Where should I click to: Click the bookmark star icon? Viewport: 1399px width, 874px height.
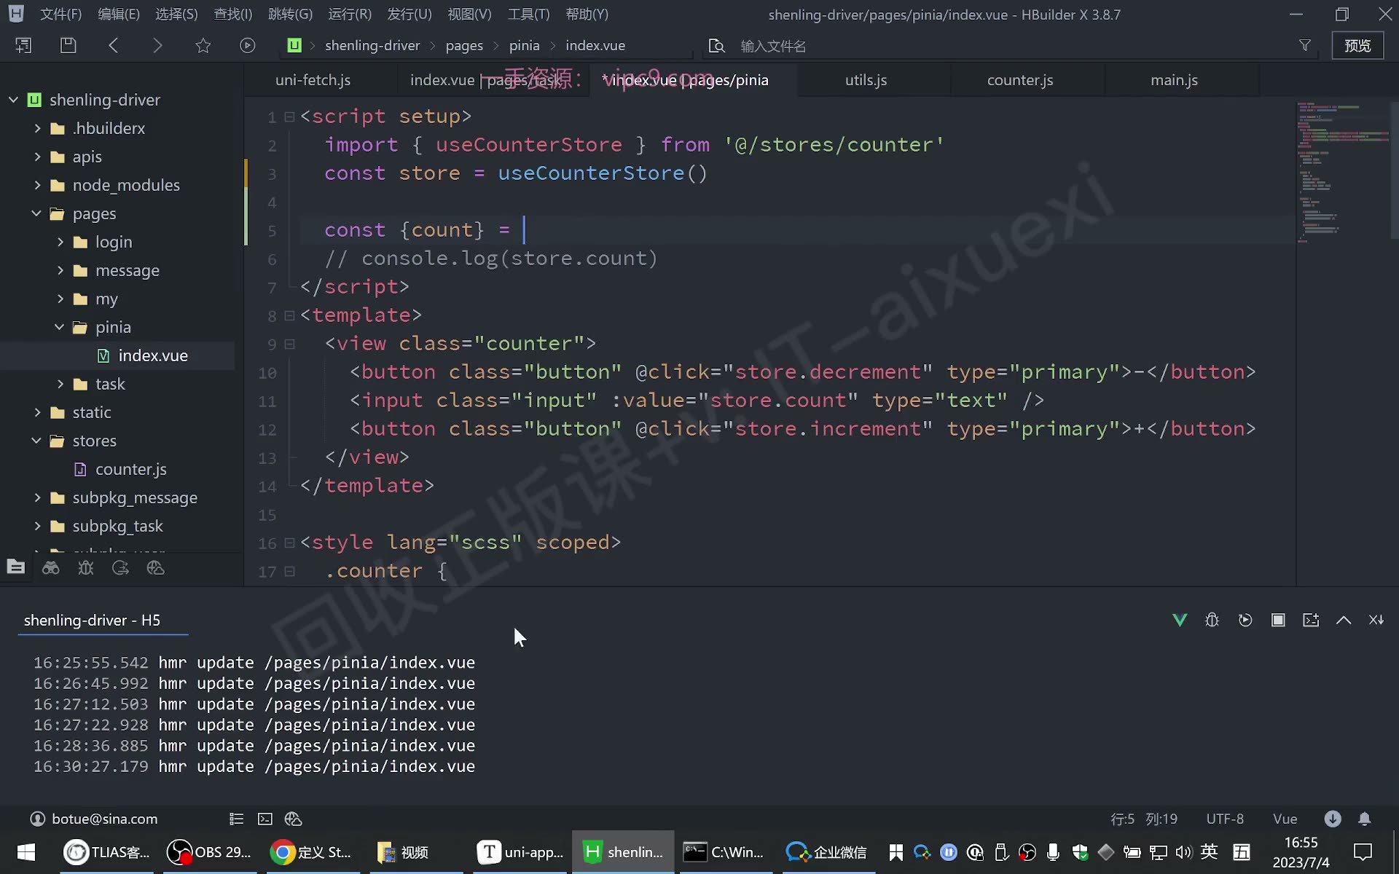click(203, 45)
